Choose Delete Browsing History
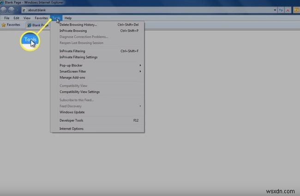The width and height of the screenshot is (300, 196). (97, 24)
